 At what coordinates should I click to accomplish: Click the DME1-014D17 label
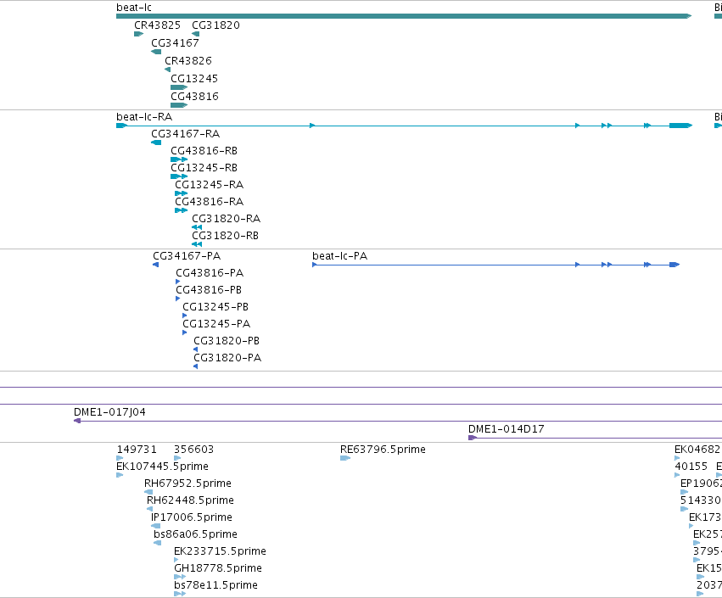tap(506, 429)
